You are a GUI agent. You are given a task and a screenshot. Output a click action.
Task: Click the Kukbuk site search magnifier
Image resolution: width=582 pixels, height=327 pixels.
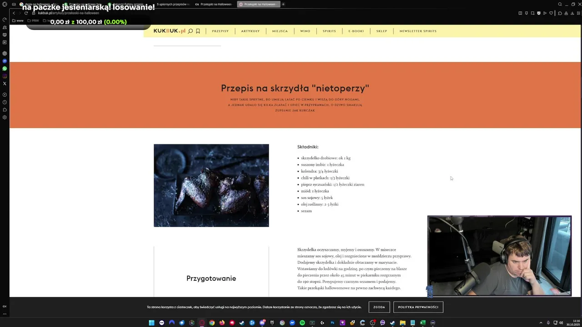[x=190, y=31]
